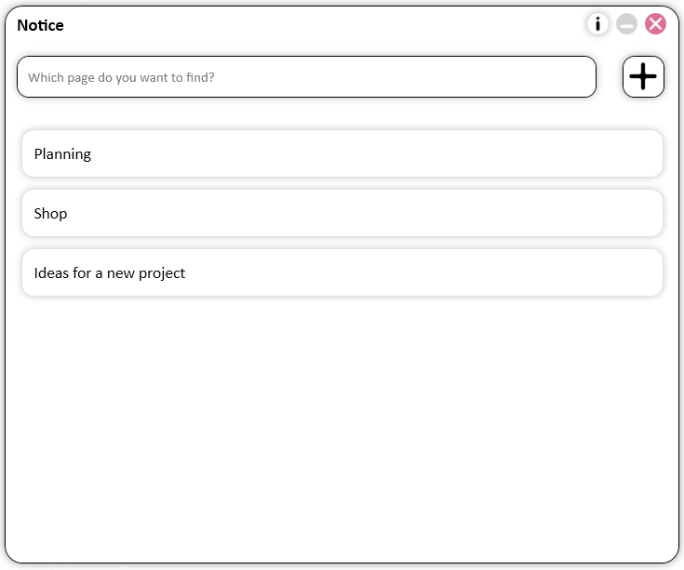Click the 'Ideas for a new project' label text
This screenshot has width=684, height=570.
tap(110, 273)
